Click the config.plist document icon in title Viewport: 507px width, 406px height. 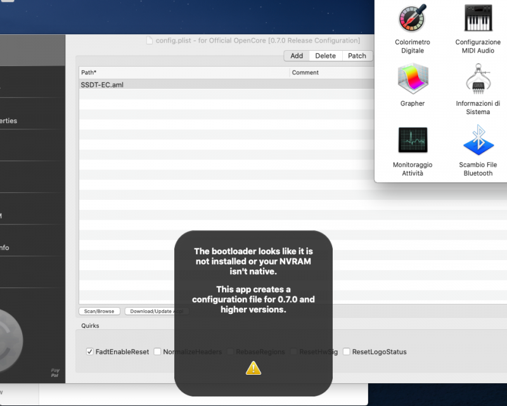tap(150, 41)
